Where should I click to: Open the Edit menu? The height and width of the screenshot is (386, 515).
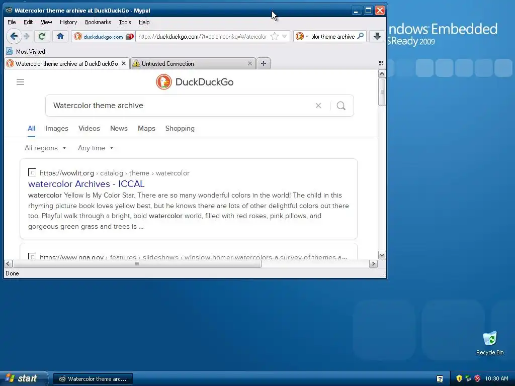pyautogui.click(x=28, y=22)
